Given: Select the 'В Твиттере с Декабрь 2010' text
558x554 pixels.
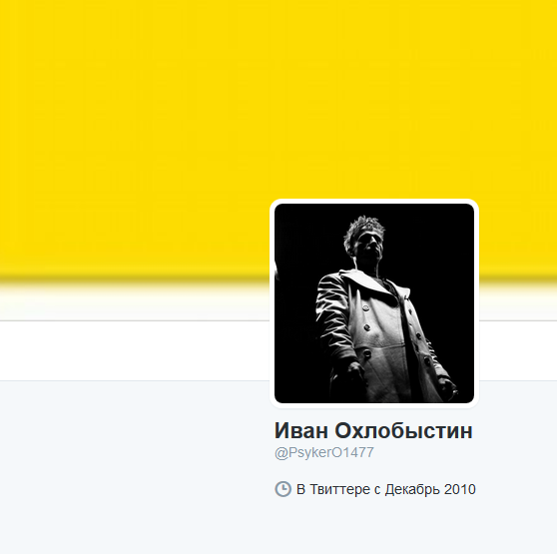Looking at the screenshot, I should (385, 489).
